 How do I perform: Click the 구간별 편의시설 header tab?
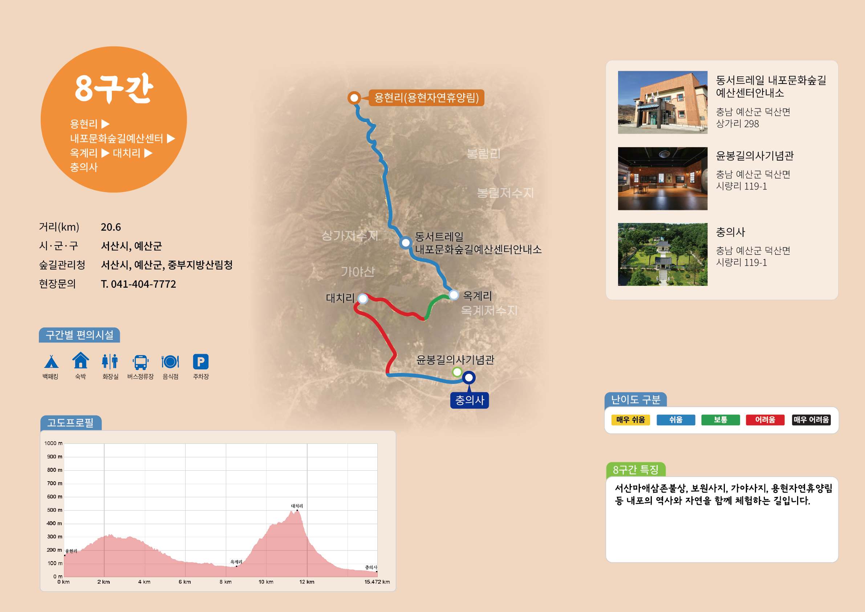[80, 335]
